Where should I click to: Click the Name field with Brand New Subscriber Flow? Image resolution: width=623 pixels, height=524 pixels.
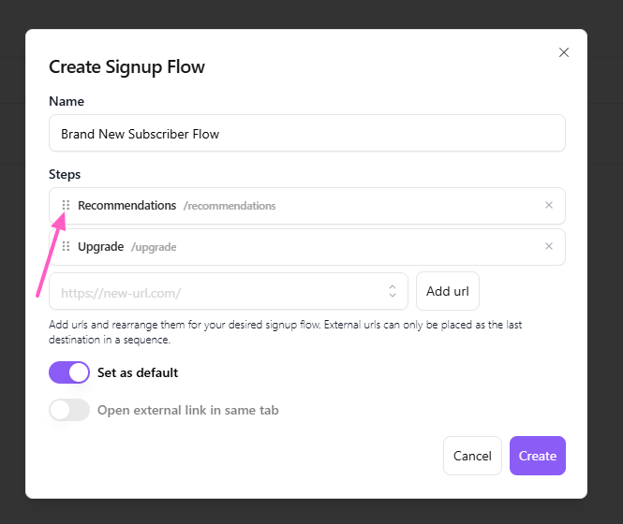point(306,134)
